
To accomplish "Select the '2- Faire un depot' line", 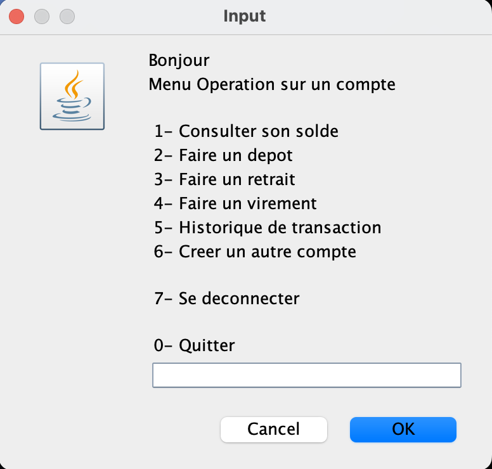I will pos(223,156).
